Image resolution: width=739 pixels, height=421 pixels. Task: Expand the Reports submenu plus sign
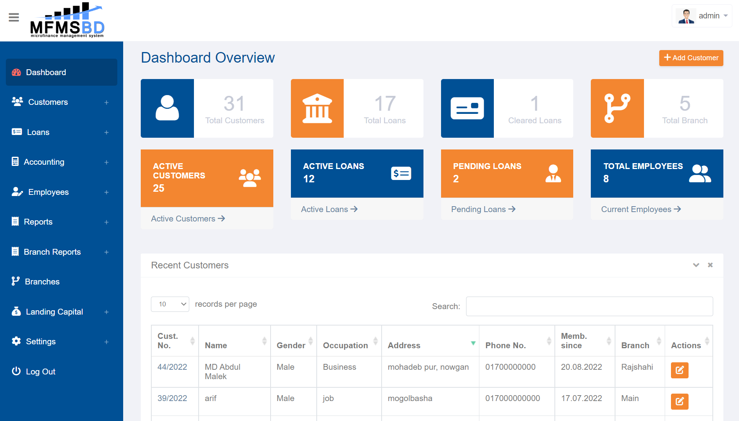[106, 222]
